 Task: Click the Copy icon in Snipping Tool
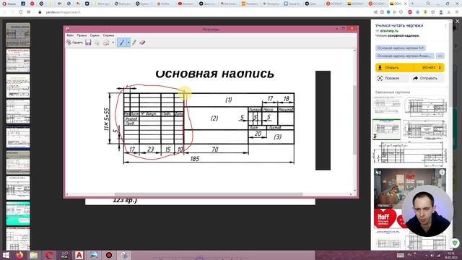tap(97, 43)
